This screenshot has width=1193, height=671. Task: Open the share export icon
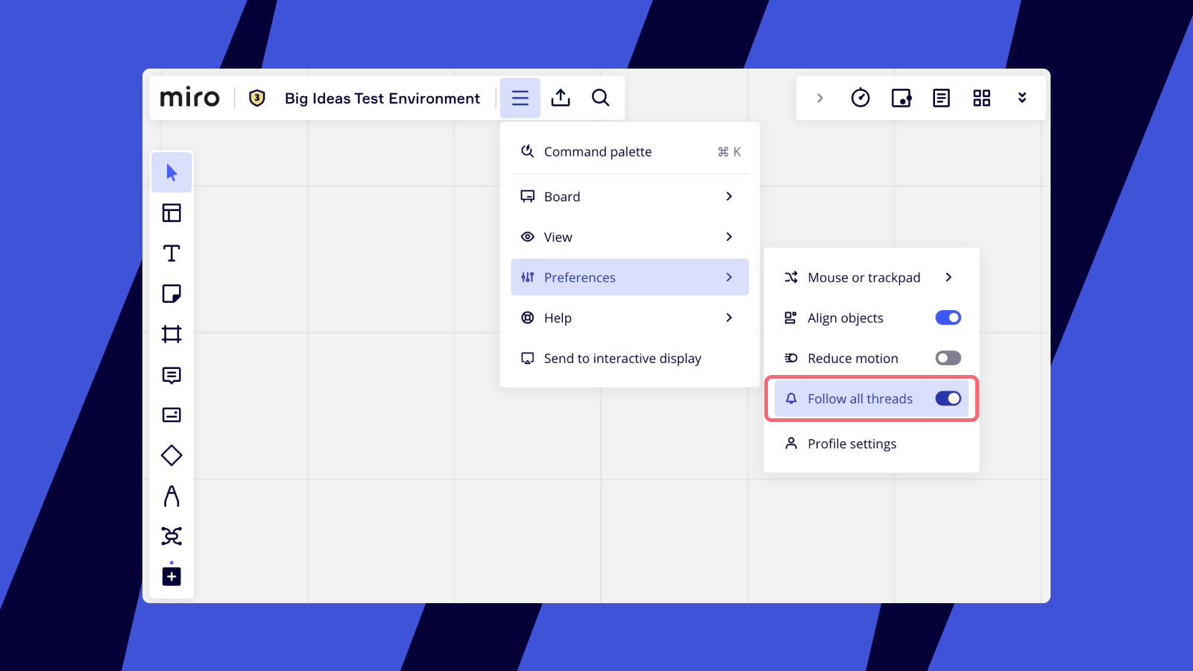pyautogui.click(x=561, y=98)
